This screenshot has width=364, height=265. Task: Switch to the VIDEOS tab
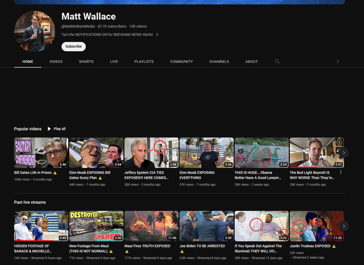coord(56,62)
